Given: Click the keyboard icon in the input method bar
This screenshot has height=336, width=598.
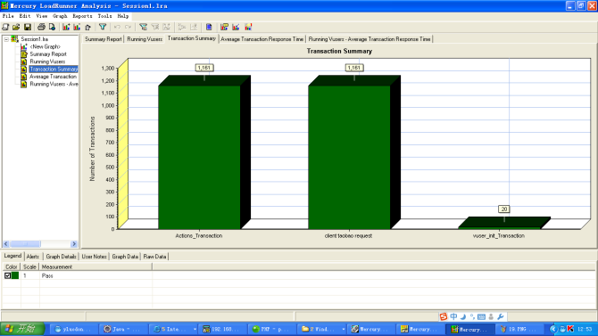Looking at the screenshot, I should [481, 316].
